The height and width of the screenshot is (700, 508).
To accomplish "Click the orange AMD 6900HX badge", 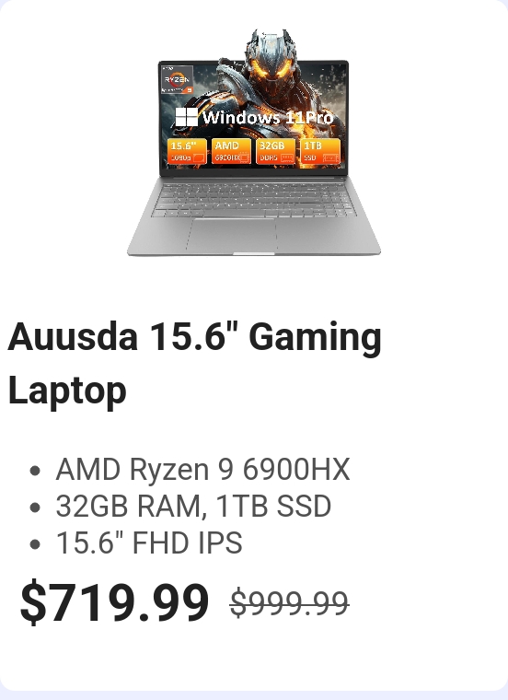I will tap(231, 151).
